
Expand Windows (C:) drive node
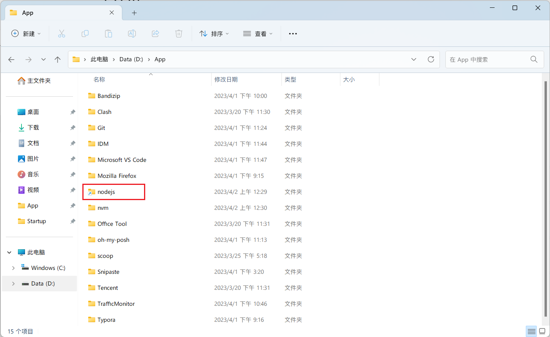pos(13,268)
